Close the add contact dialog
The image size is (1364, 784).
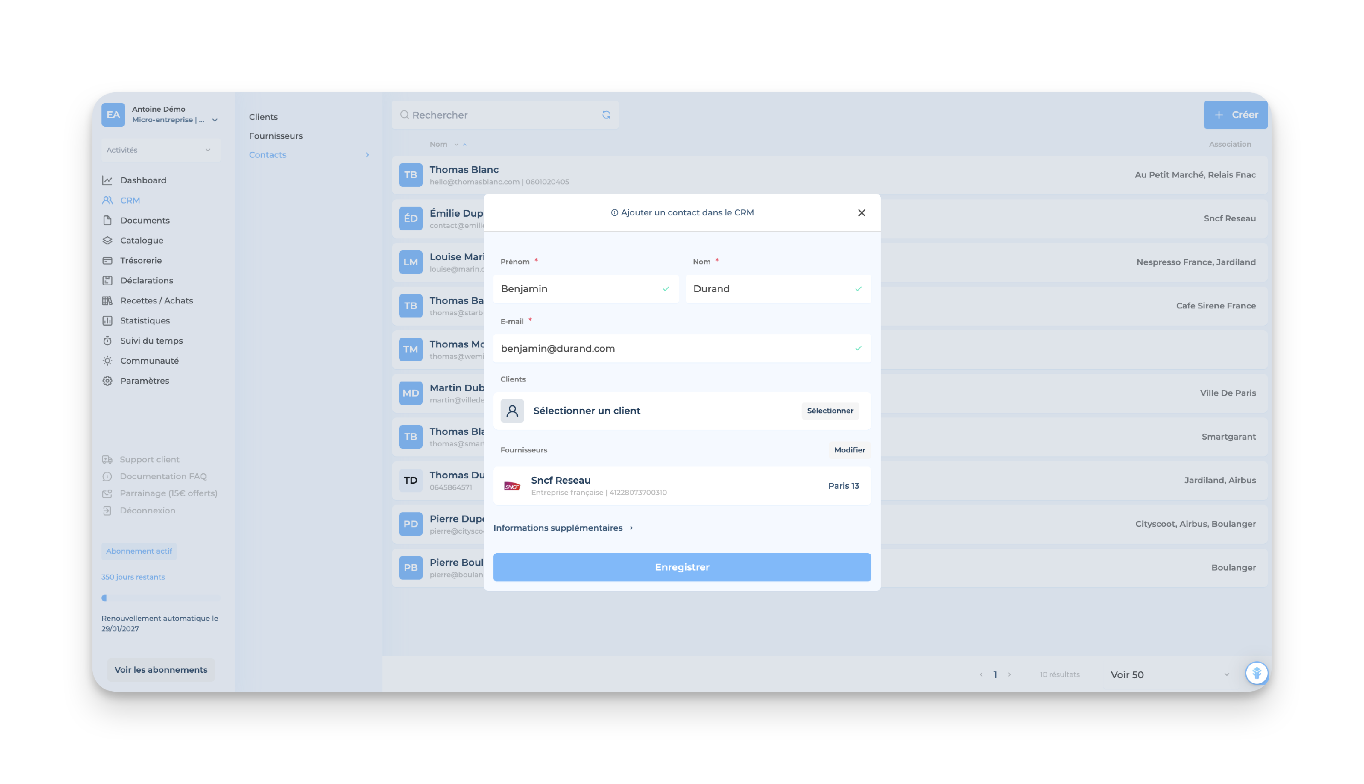pyautogui.click(x=861, y=213)
